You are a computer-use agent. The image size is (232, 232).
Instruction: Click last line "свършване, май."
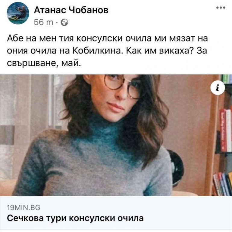tap(44, 64)
